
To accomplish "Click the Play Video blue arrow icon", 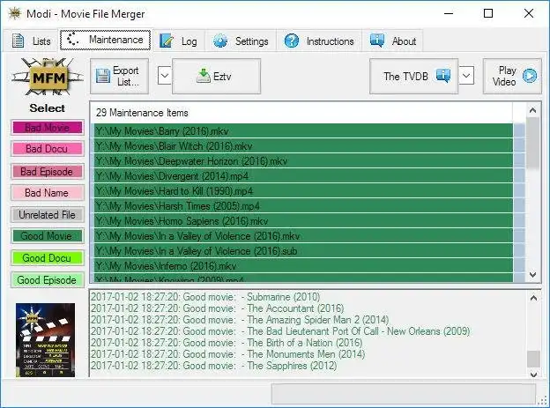I will tap(530, 76).
